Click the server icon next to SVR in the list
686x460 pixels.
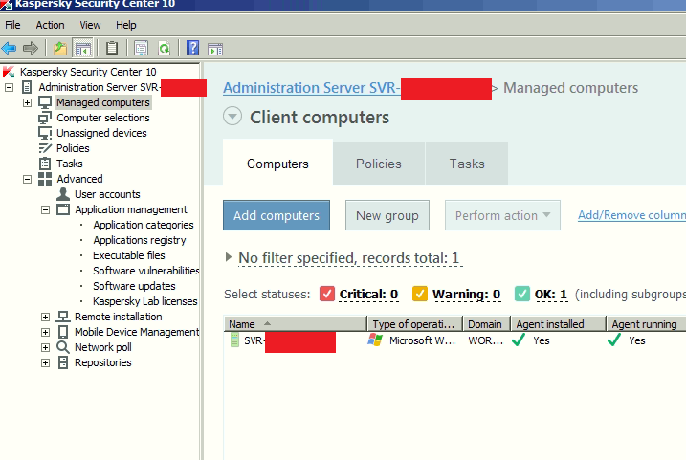click(x=235, y=340)
